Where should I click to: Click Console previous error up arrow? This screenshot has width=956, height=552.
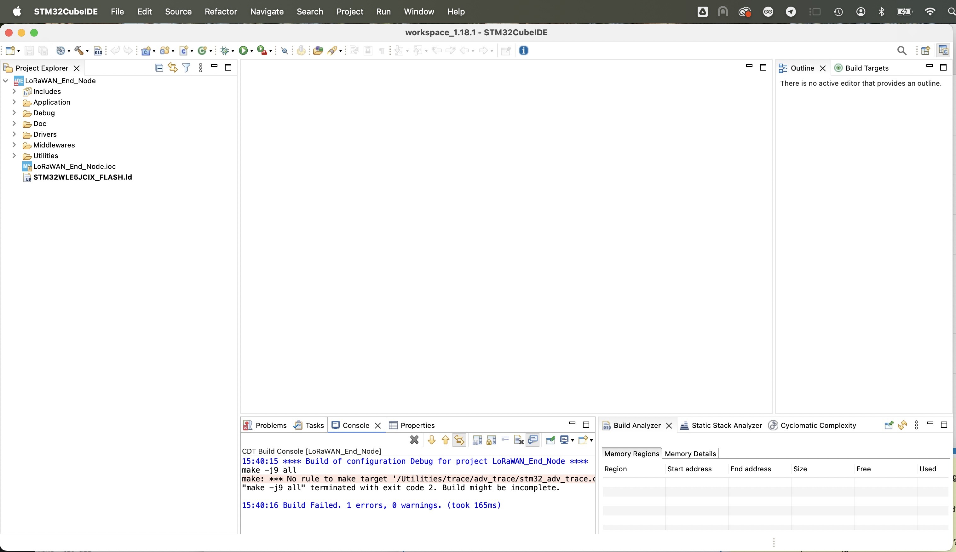[x=446, y=440]
